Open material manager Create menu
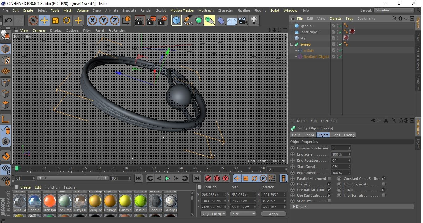The width and height of the screenshot is (423, 223). 25,187
